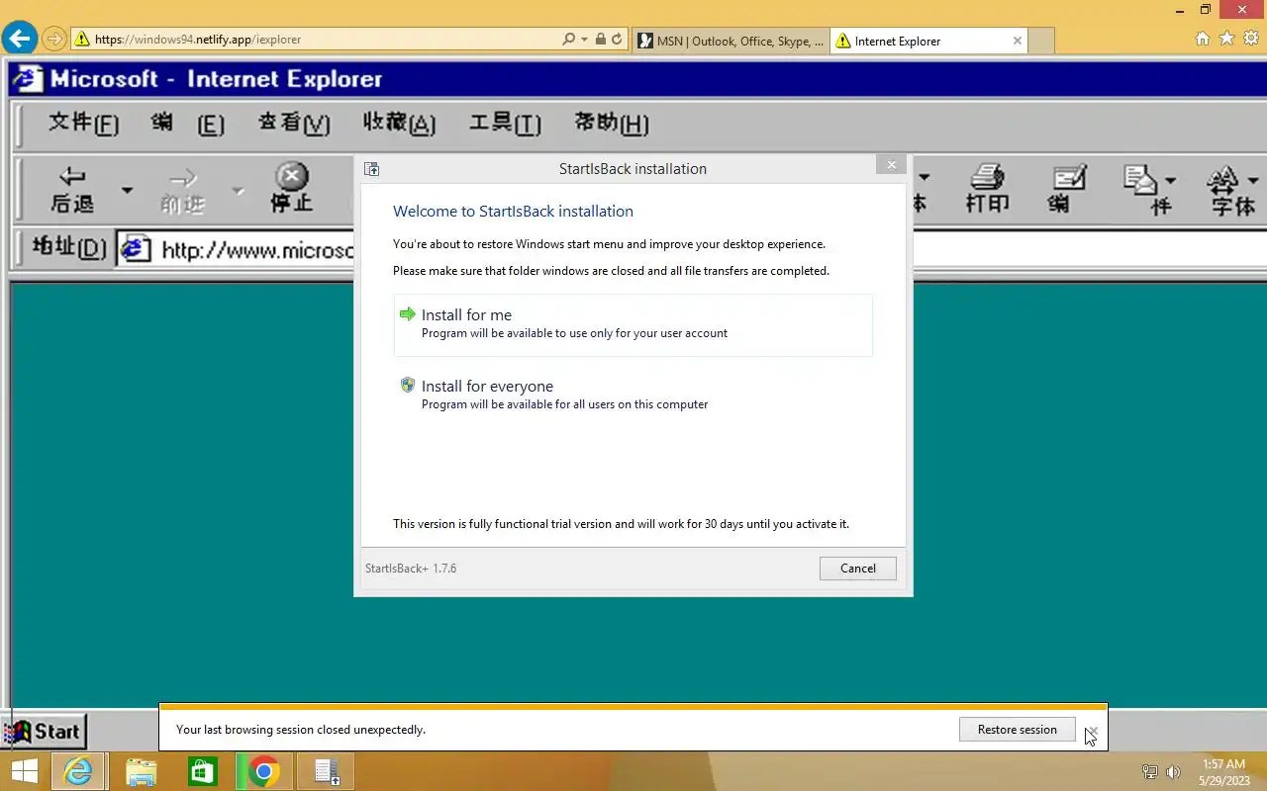Close the Internet Explorer browser tab

coord(1018,41)
